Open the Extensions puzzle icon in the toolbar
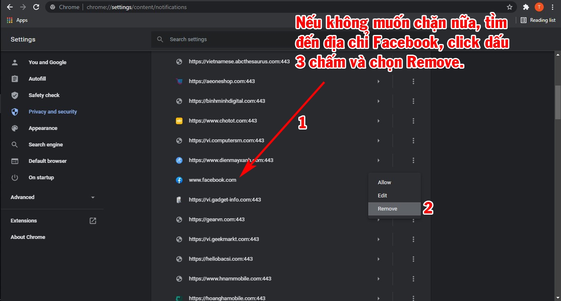The height and width of the screenshot is (301, 561). coord(526,7)
